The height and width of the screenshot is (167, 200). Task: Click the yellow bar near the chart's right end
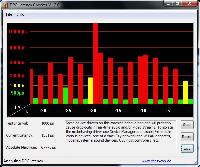coord(186,92)
